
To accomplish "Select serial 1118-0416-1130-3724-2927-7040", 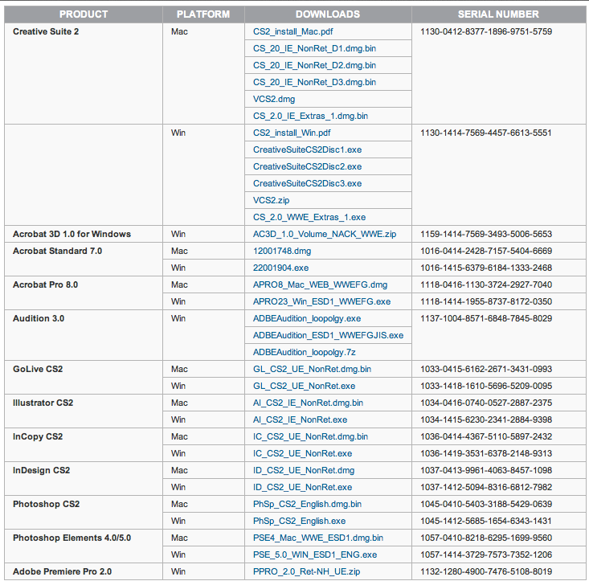I will (x=486, y=285).
